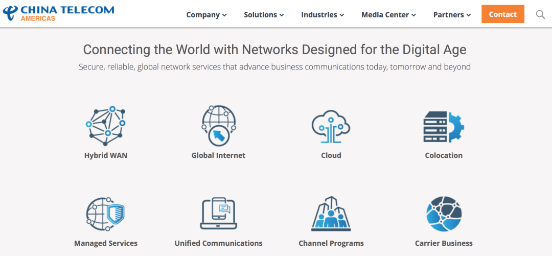Follow the Carrier Business text link
Viewport: 552px width, 256px height.
pos(444,243)
